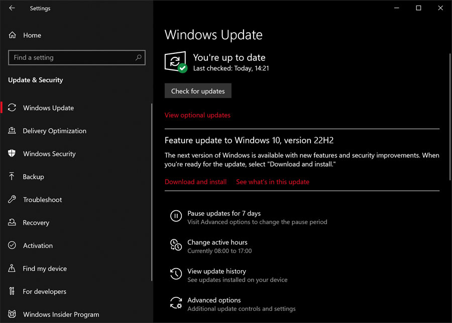Go to Windows Security section
Viewport: 452px width, 323px height.
click(49, 153)
